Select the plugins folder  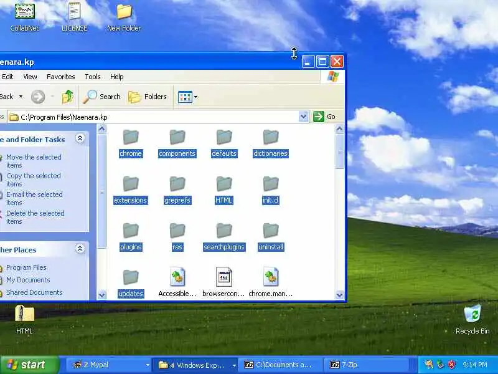131,237
